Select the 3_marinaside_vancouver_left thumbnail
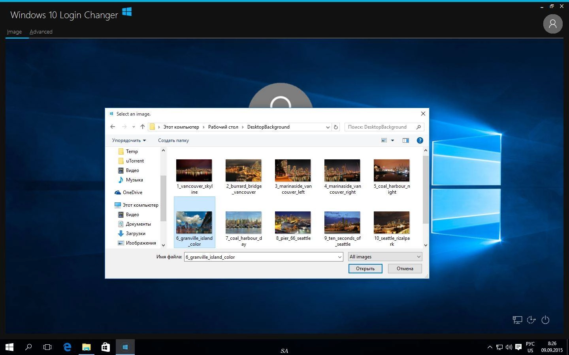The width and height of the screenshot is (569, 355). point(293,170)
